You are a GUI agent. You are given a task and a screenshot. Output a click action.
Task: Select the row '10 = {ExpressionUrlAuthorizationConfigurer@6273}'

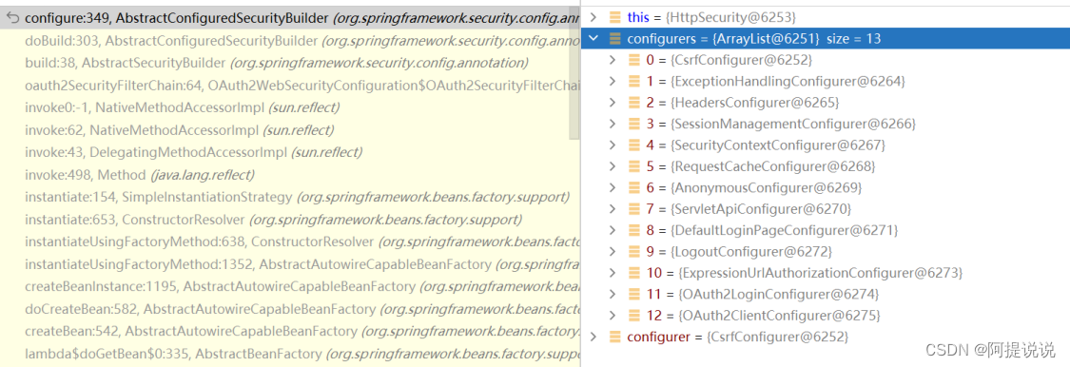826,272
